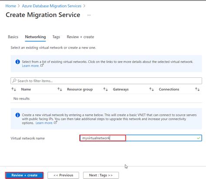Sort using the arrows left of Name
The width and height of the screenshot is (206, 179).
pos(14,89)
